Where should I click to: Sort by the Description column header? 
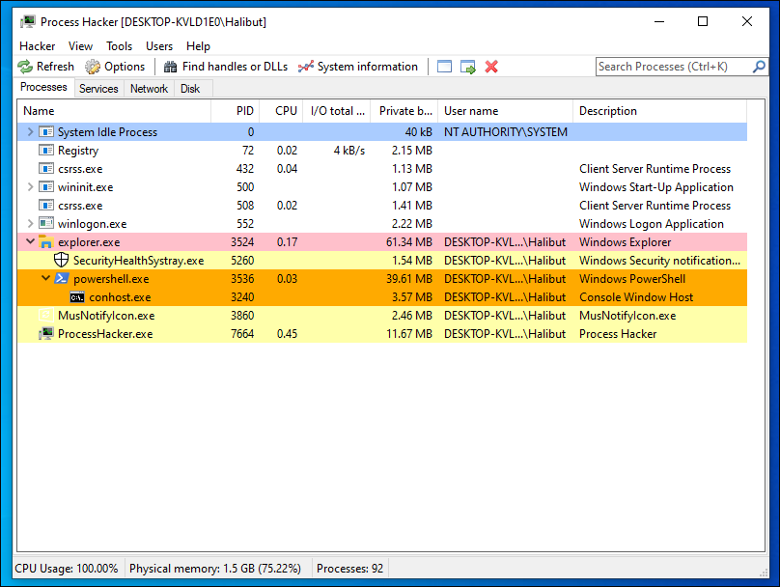[x=659, y=111]
